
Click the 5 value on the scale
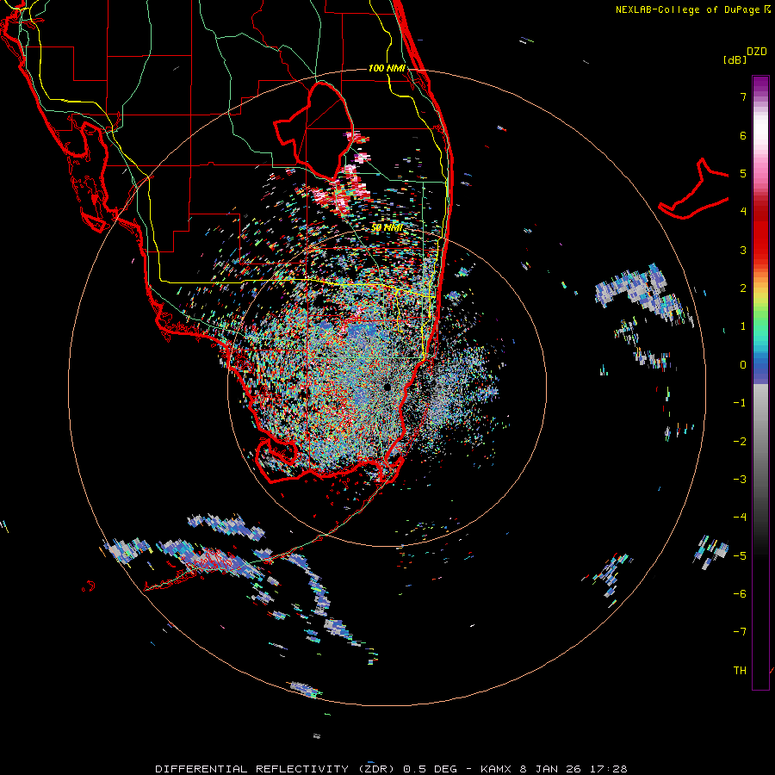coord(743,173)
